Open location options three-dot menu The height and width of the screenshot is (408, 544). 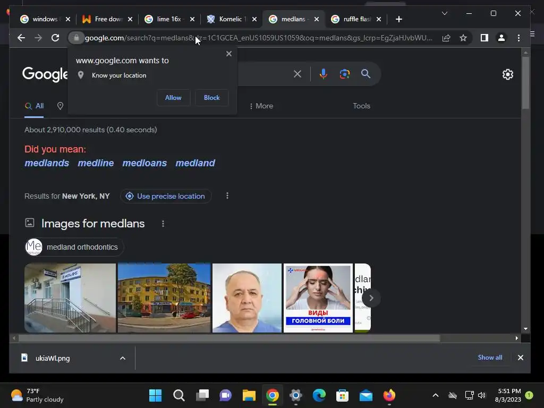pos(227,195)
